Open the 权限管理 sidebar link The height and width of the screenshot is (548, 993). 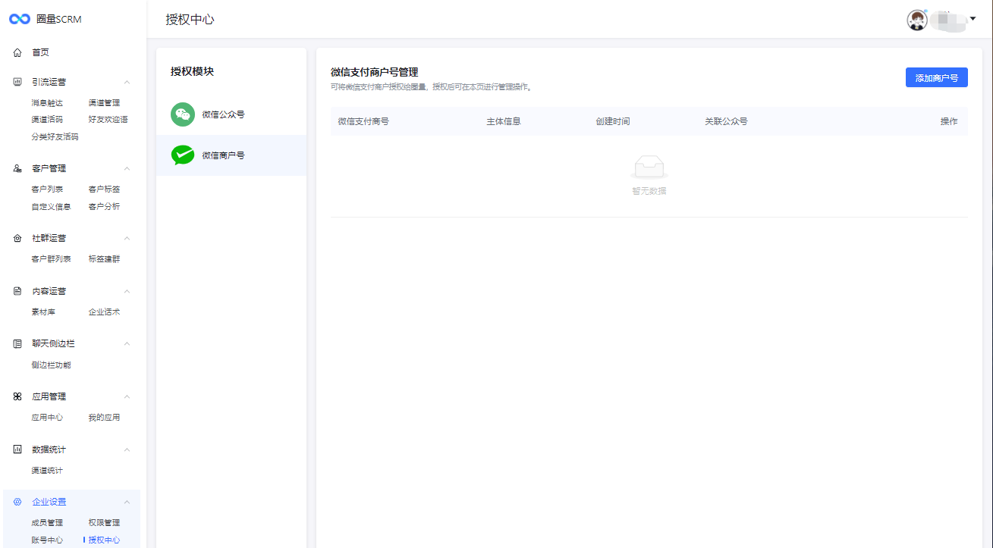coord(104,523)
